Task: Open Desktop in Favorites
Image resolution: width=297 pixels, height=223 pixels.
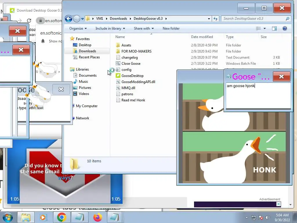Action: [x=85, y=45]
